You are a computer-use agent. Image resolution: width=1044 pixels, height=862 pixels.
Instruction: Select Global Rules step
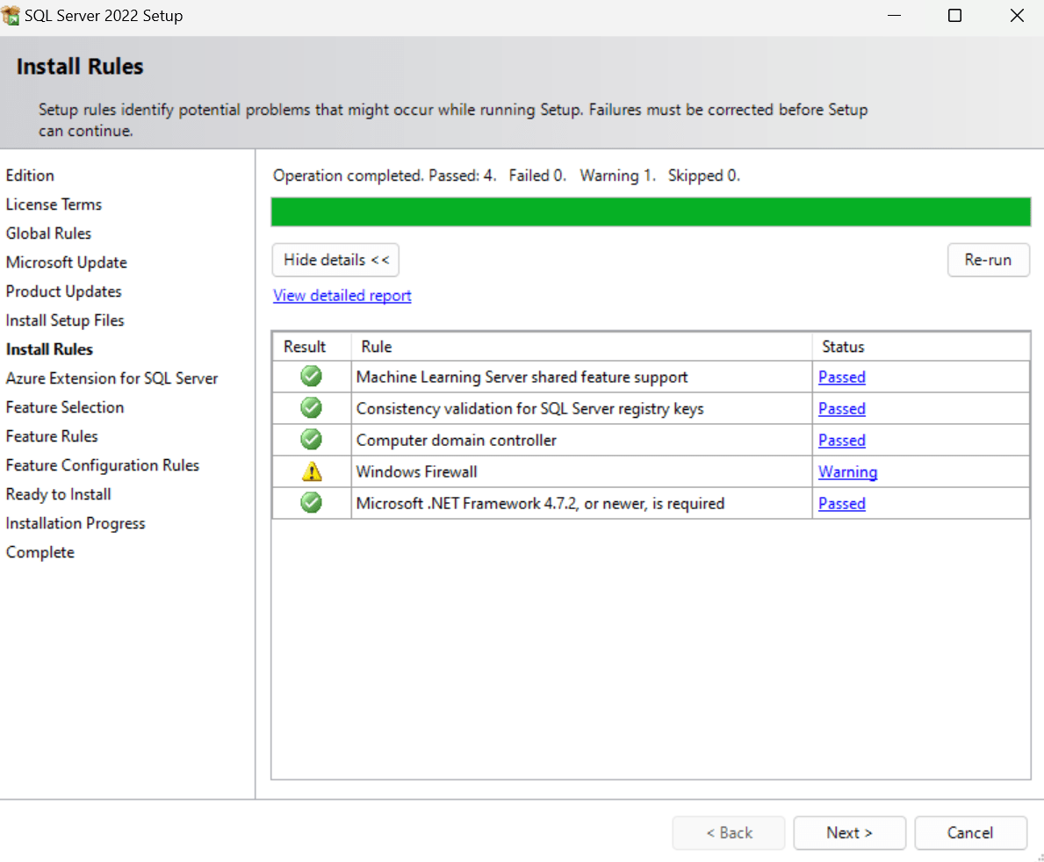point(48,233)
